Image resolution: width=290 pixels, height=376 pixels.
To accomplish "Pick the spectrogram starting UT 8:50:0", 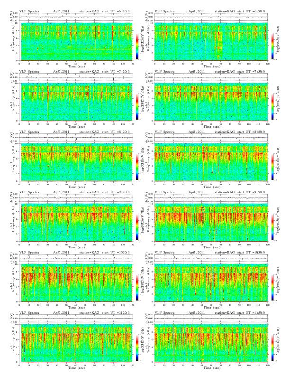I will (x=211, y=162).
